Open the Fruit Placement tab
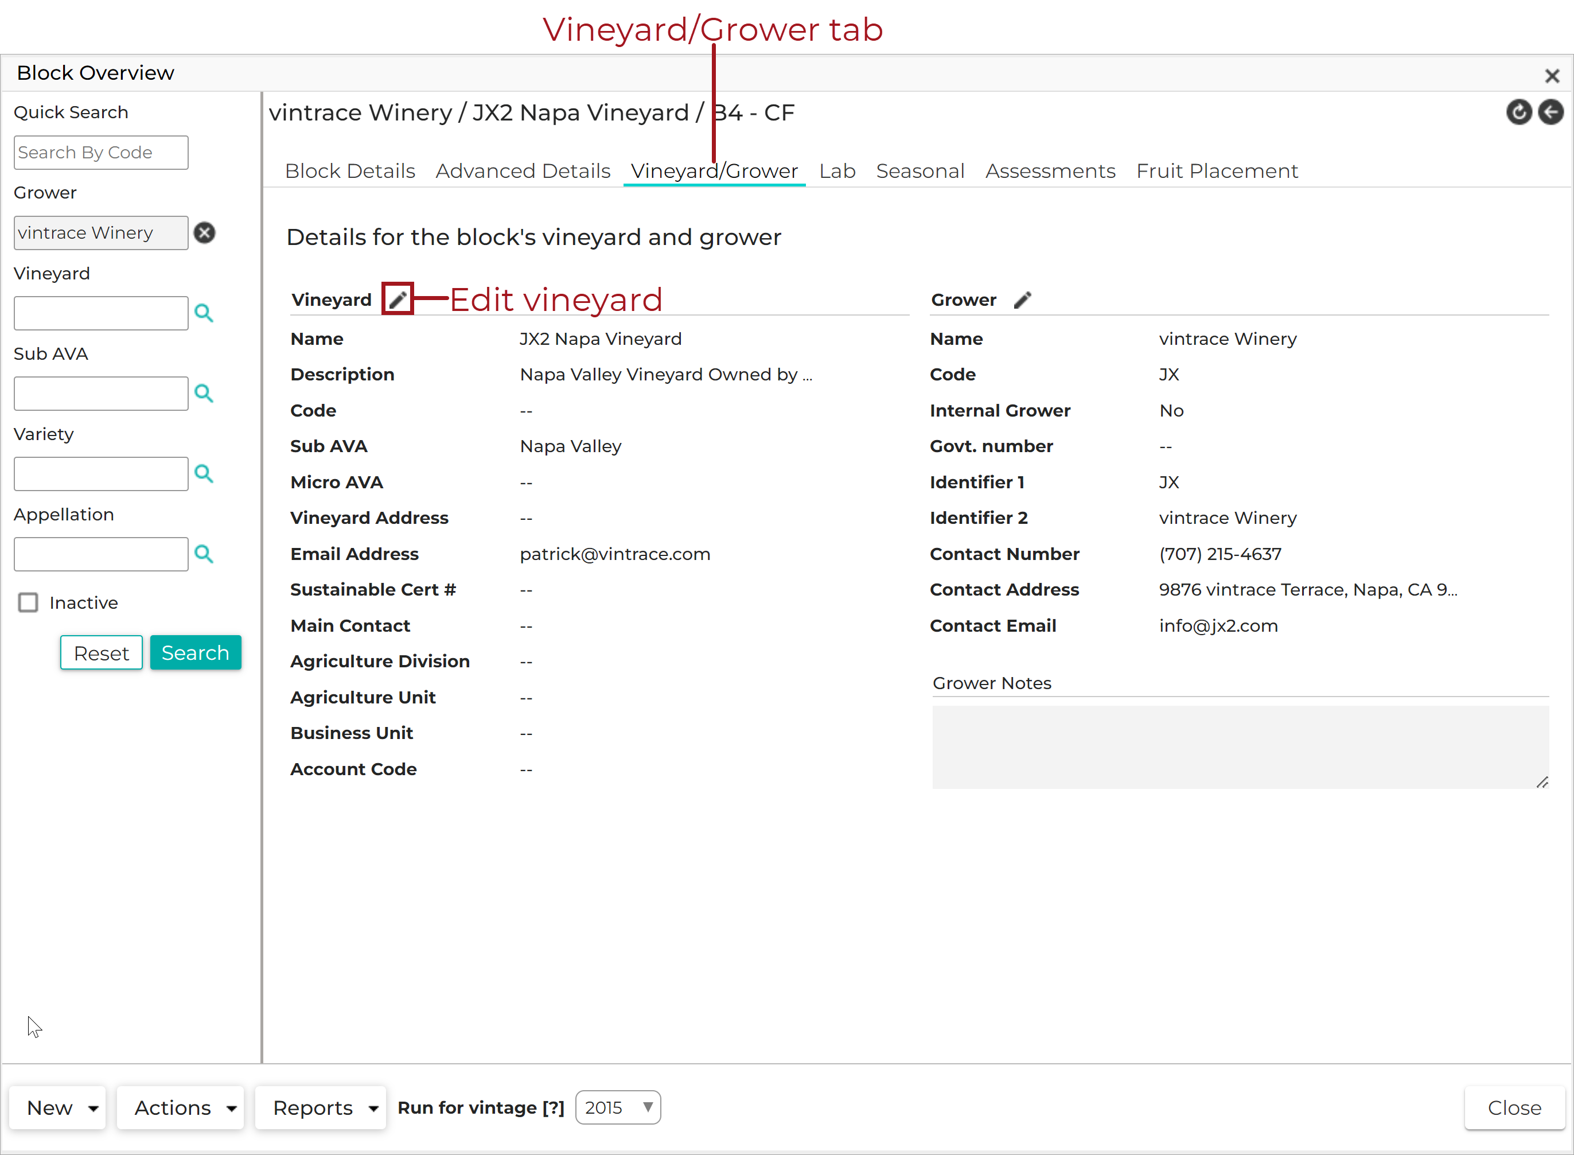The width and height of the screenshot is (1574, 1155). point(1217,170)
